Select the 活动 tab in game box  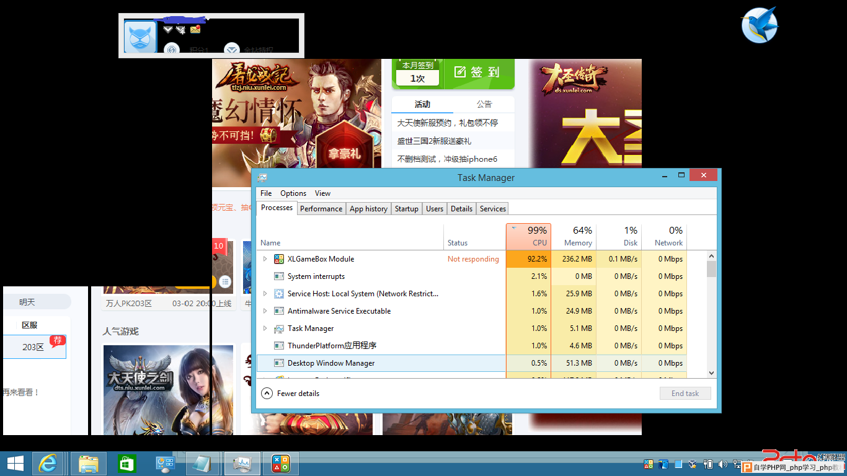tap(422, 104)
